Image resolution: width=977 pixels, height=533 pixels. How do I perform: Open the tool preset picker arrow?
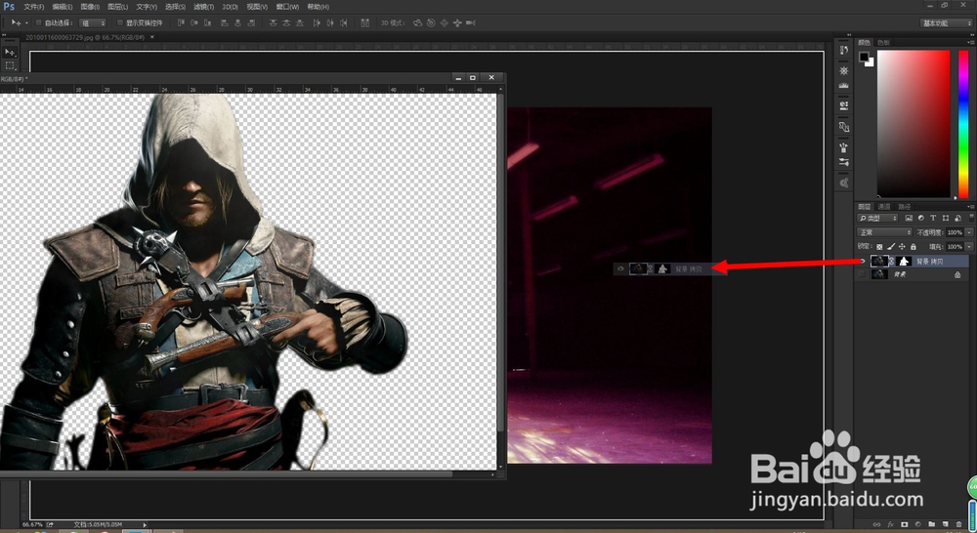coord(26,22)
